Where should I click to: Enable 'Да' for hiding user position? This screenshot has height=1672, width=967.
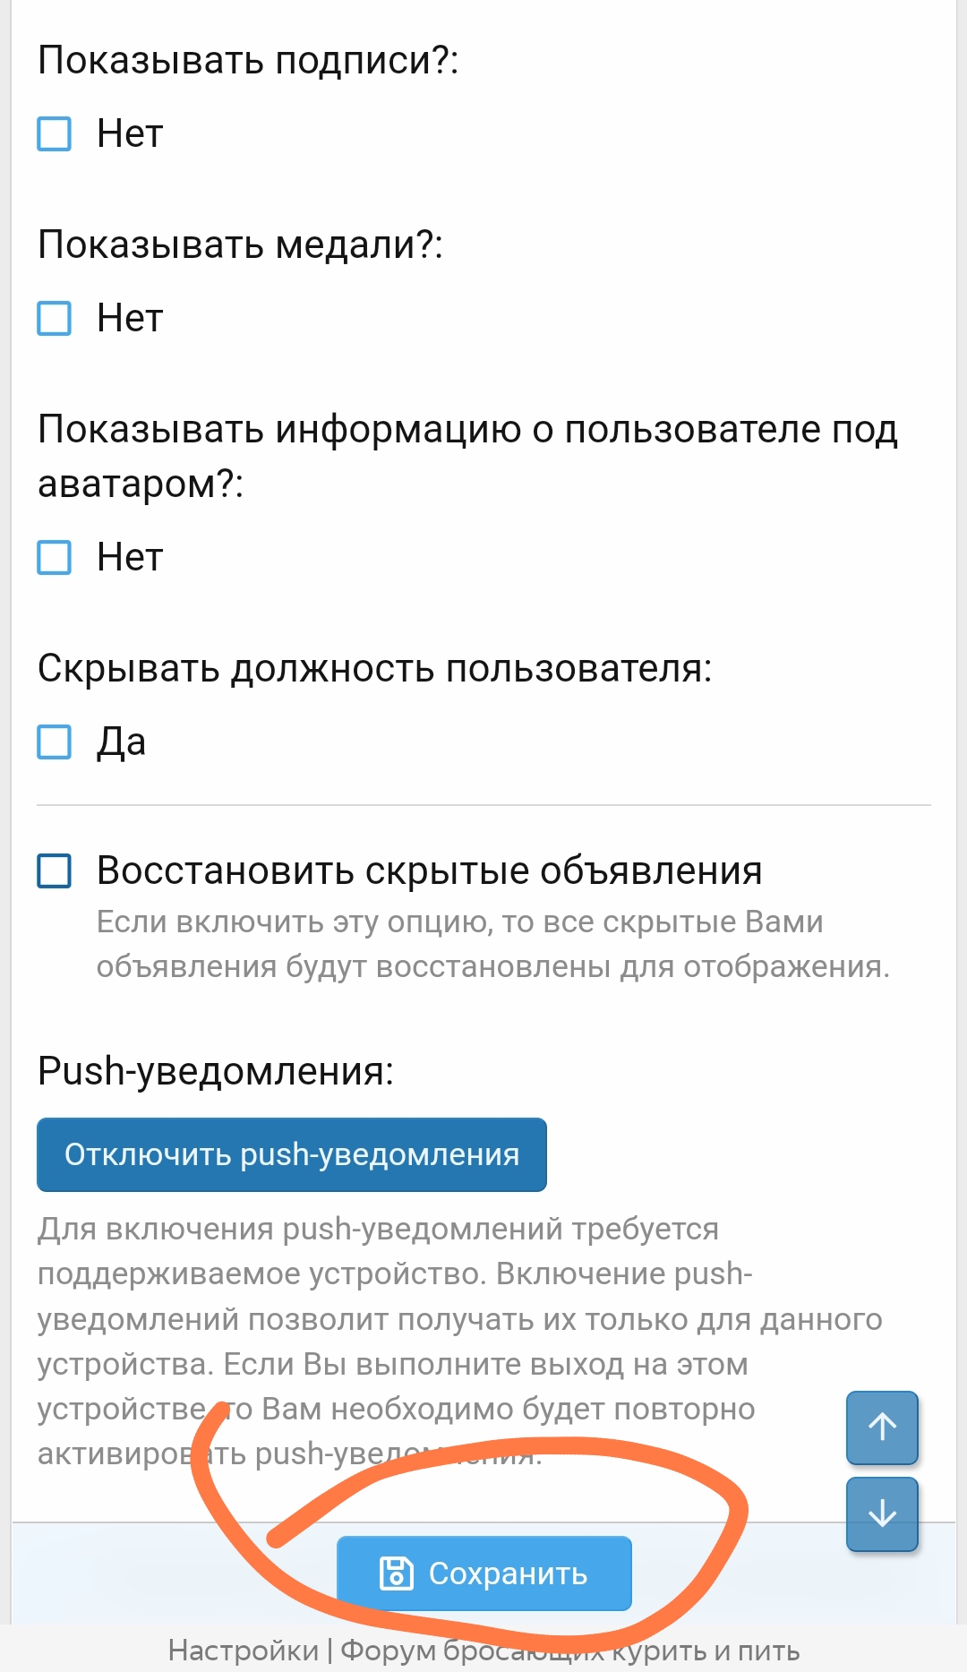click(53, 741)
